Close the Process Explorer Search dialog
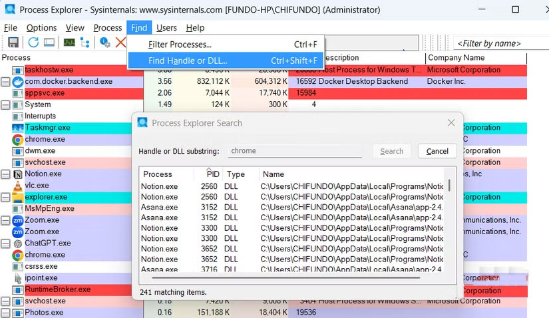 451,122
